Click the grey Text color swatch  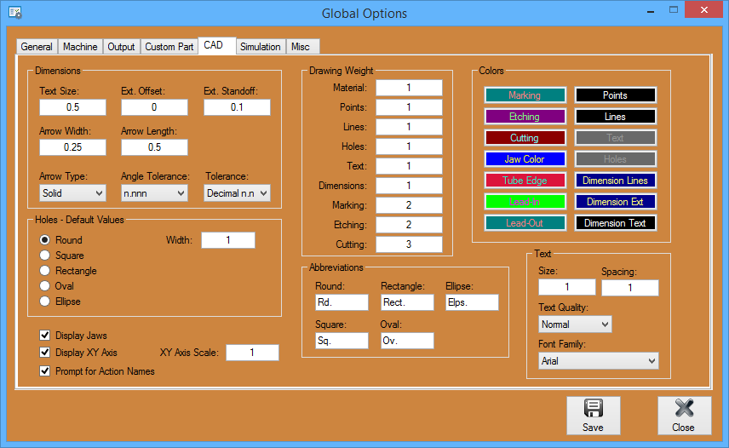click(616, 138)
